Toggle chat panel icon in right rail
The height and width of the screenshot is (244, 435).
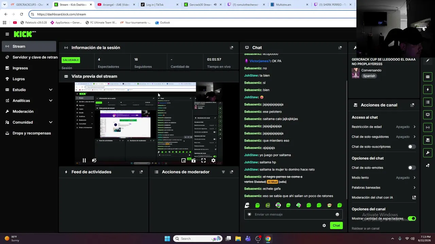(x=428, y=115)
